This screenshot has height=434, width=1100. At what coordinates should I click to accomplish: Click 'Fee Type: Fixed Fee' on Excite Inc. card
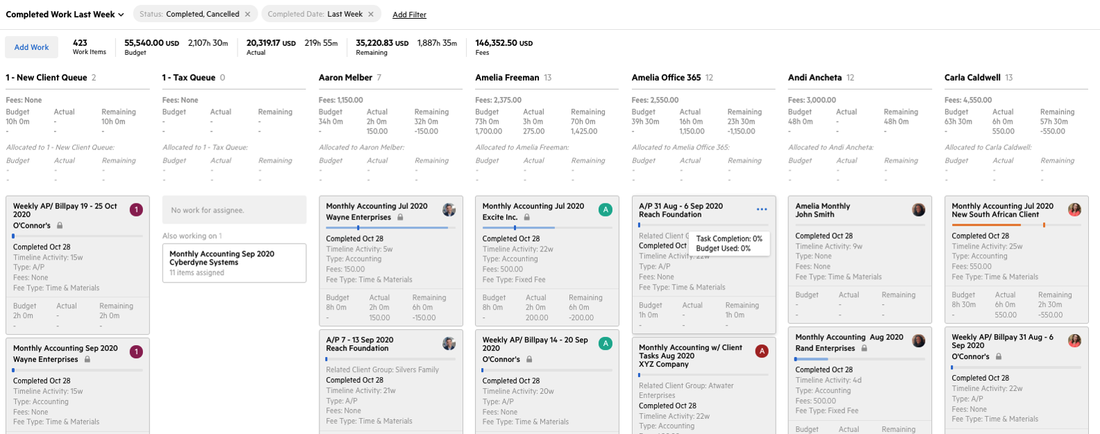pos(514,280)
